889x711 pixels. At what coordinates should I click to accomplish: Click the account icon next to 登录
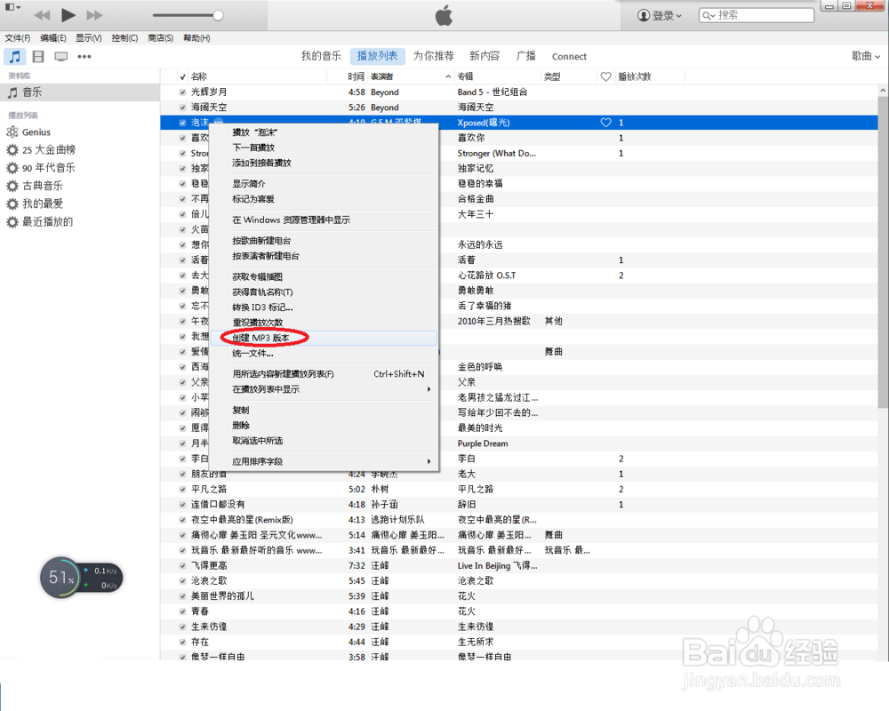pyautogui.click(x=643, y=15)
